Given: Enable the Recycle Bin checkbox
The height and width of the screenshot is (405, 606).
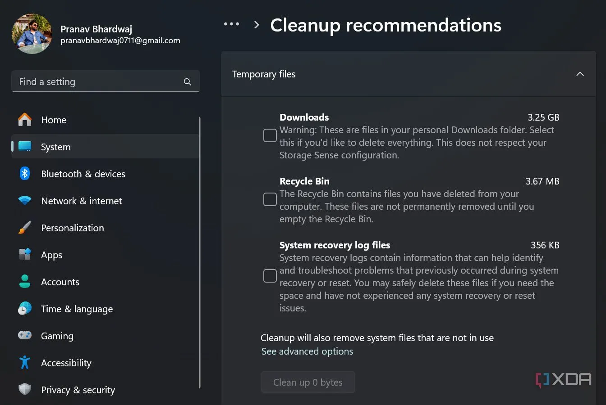Looking at the screenshot, I should point(270,199).
